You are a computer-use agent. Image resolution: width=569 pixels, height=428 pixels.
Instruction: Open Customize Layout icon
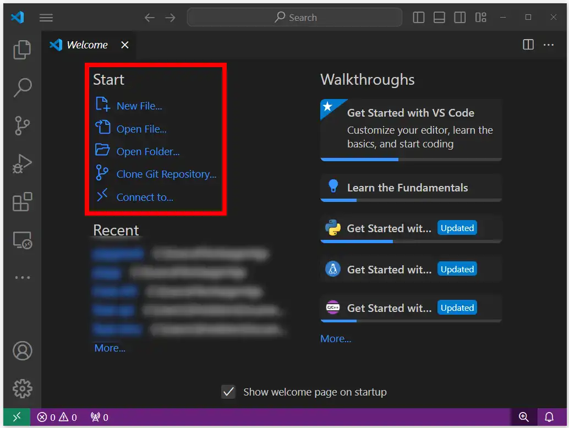(480, 17)
